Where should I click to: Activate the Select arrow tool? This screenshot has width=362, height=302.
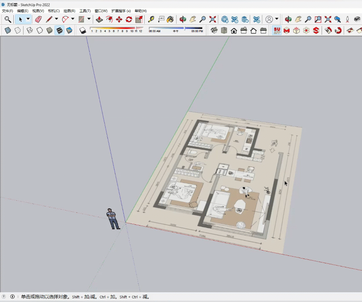[x=20, y=20]
